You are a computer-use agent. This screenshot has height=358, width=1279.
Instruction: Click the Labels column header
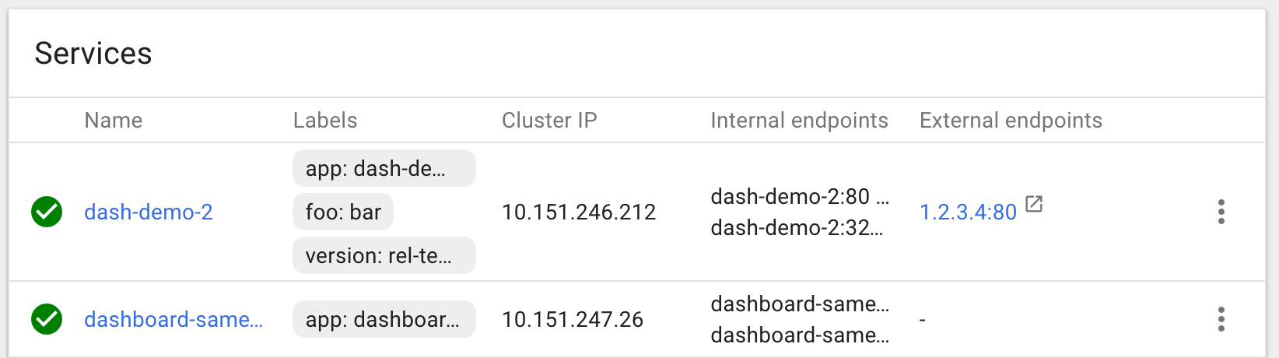tap(325, 120)
